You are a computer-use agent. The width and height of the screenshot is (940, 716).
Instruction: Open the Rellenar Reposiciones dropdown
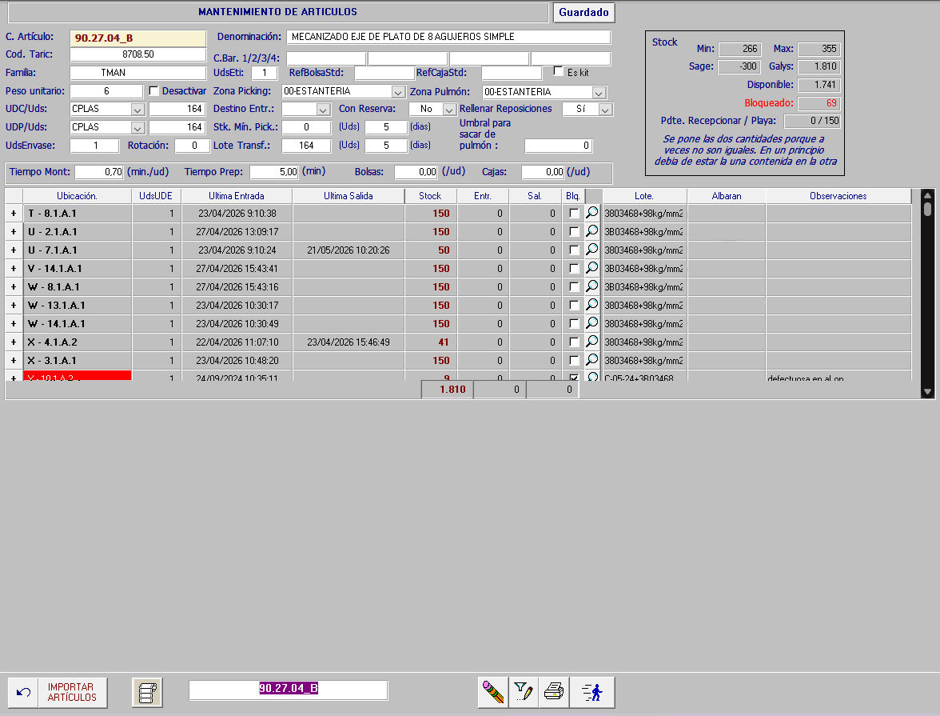[606, 110]
